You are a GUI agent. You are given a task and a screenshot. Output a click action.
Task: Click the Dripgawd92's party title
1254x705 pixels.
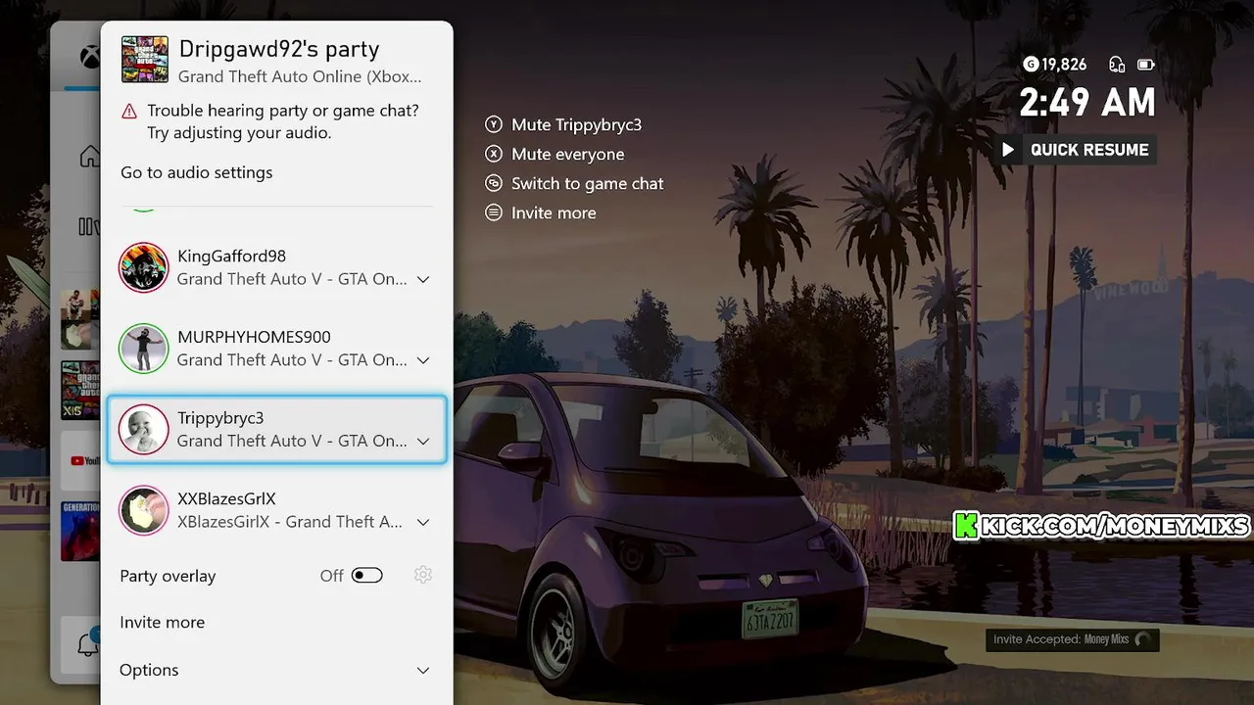279,49
